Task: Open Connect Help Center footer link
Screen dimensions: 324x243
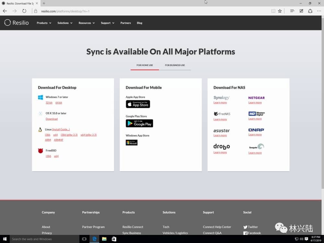Action: click(x=217, y=227)
